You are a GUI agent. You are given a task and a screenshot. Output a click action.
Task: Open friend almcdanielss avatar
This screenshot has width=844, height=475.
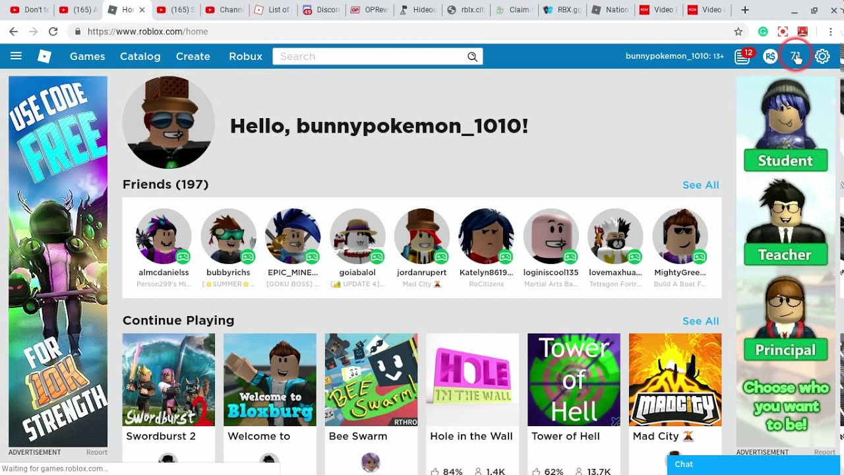[x=164, y=236]
